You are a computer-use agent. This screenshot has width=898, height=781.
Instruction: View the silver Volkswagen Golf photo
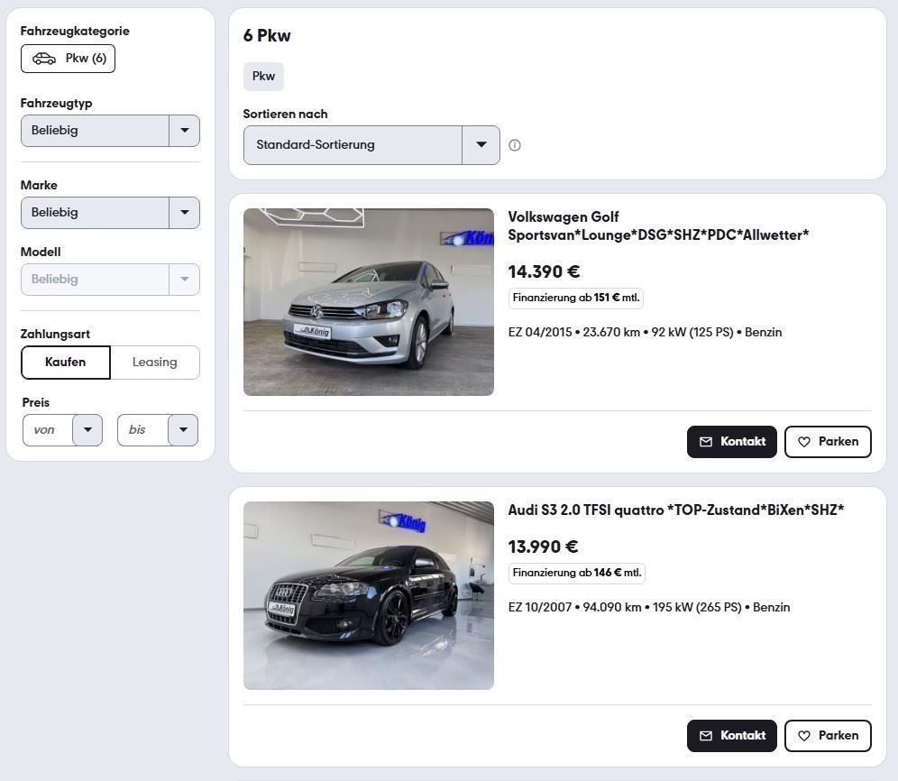369,302
